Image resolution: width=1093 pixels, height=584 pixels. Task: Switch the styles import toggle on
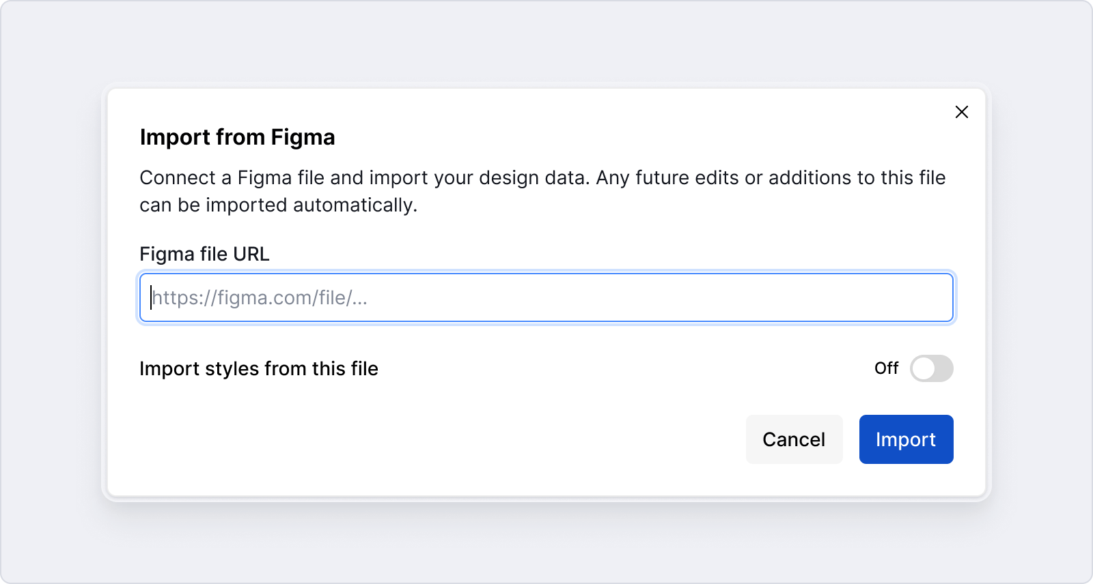coord(931,368)
